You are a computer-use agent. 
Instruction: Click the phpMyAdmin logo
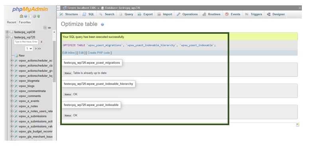pyautogui.click(x=30, y=10)
